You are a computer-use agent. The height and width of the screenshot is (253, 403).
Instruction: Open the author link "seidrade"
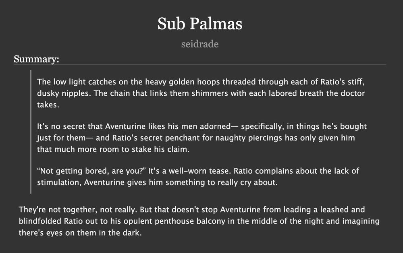[200, 44]
